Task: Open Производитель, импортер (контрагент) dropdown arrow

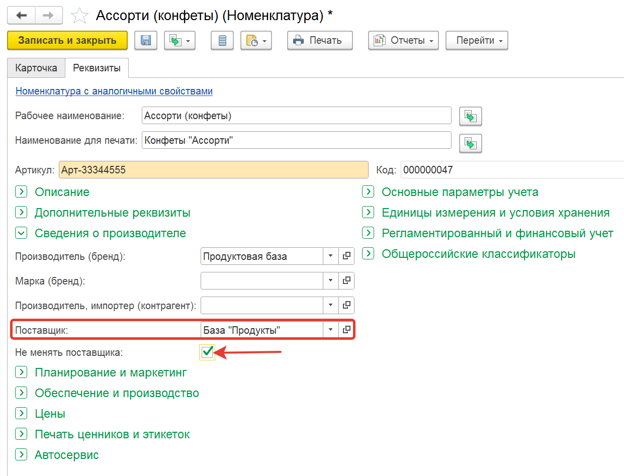Action: [330, 305]
